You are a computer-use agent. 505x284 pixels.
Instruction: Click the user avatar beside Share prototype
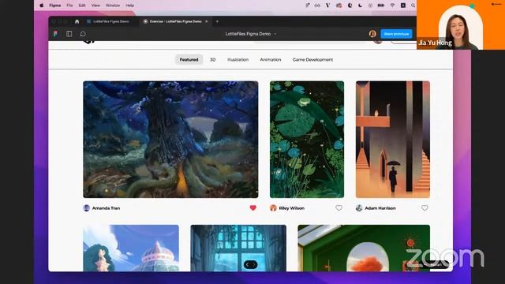click(372, 34)
